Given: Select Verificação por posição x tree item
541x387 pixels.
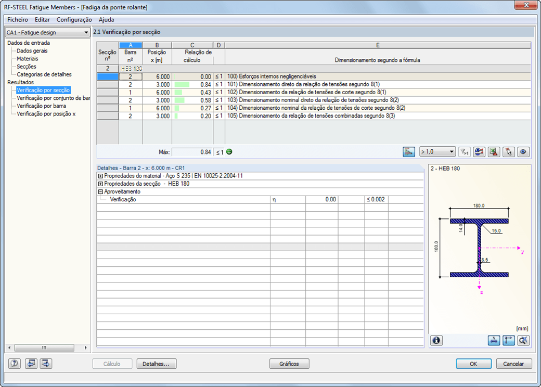Looking at the screenshot, I should (x=46, y=114).
